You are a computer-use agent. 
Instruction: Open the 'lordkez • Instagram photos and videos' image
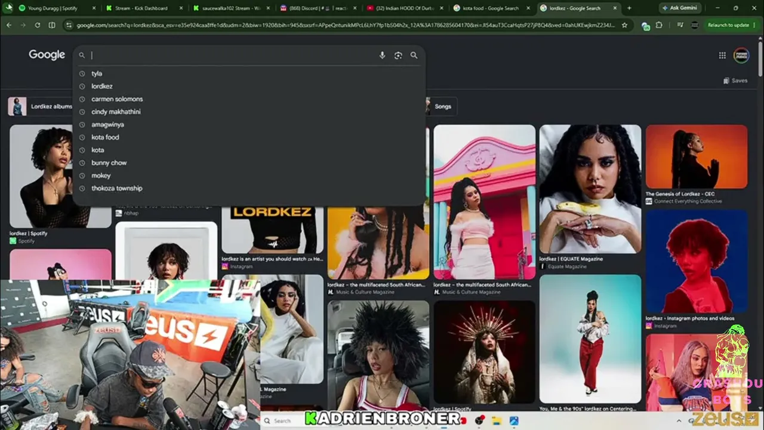coord(697,262)
